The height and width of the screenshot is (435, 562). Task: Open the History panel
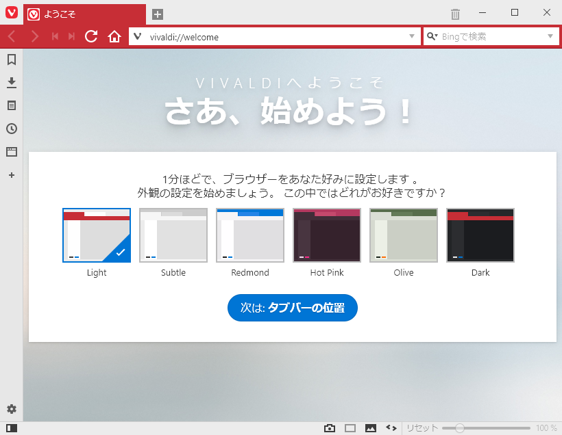12,129
